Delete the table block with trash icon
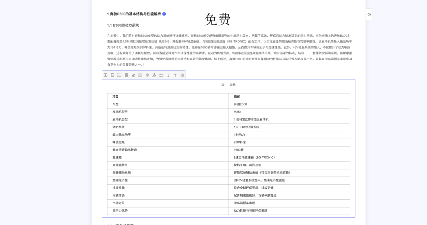Viewport: 427px width, 225px height. [x=182, y=75]
